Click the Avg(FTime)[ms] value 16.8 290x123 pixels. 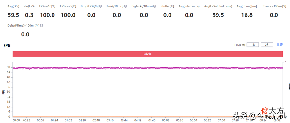click(x=247, y=15)
